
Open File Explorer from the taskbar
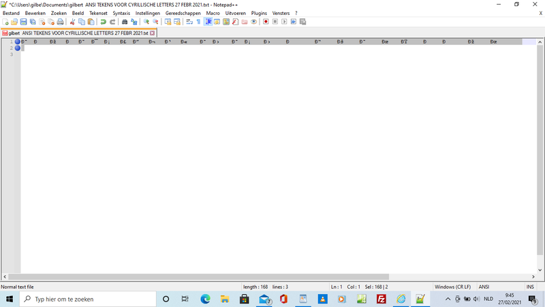coord(225,299)
